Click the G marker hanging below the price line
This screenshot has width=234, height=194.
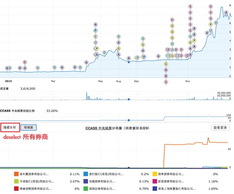(x=166, y=64)
